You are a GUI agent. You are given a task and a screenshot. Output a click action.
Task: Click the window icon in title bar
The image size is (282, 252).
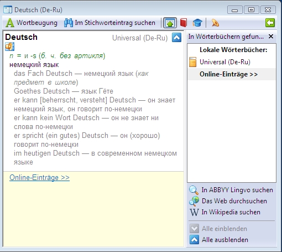coord(8,9)
